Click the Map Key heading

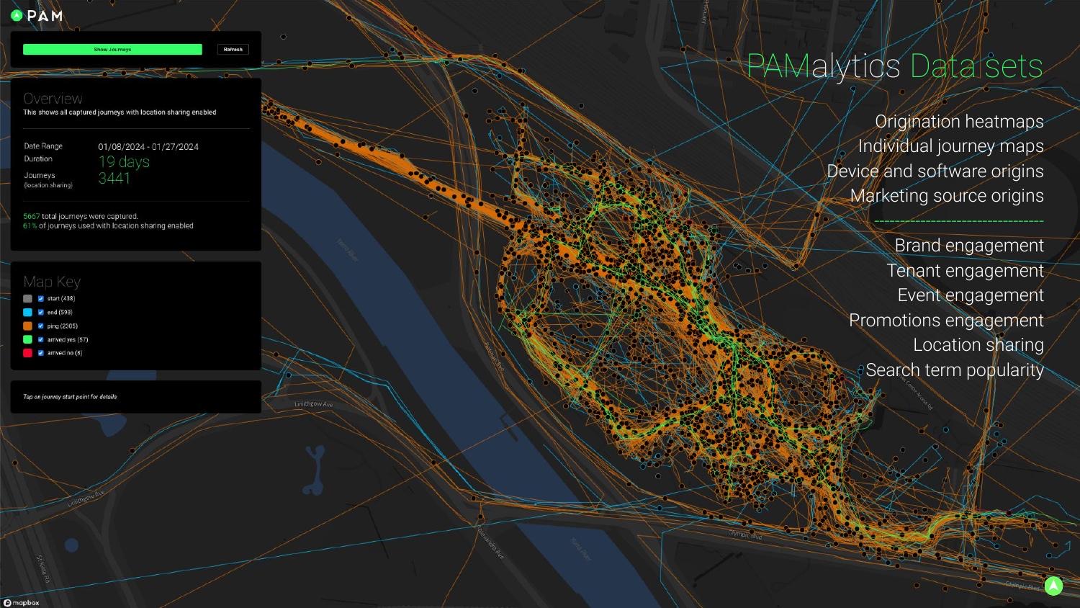[x=52, y=282]
